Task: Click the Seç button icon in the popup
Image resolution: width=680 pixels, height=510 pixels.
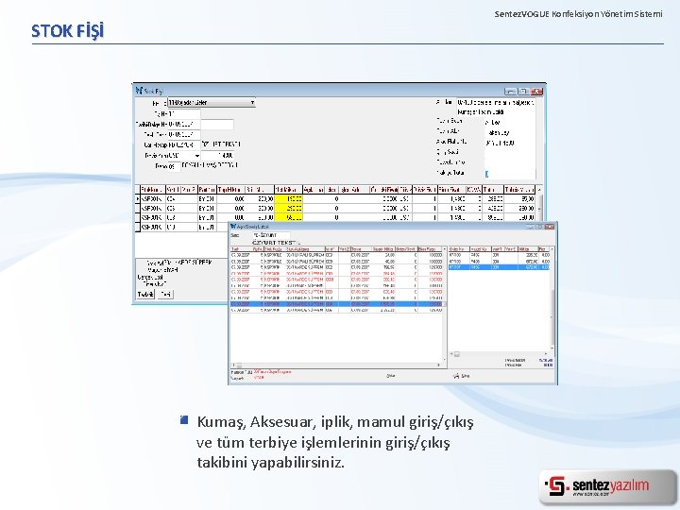Action: [x=456, y=376]
